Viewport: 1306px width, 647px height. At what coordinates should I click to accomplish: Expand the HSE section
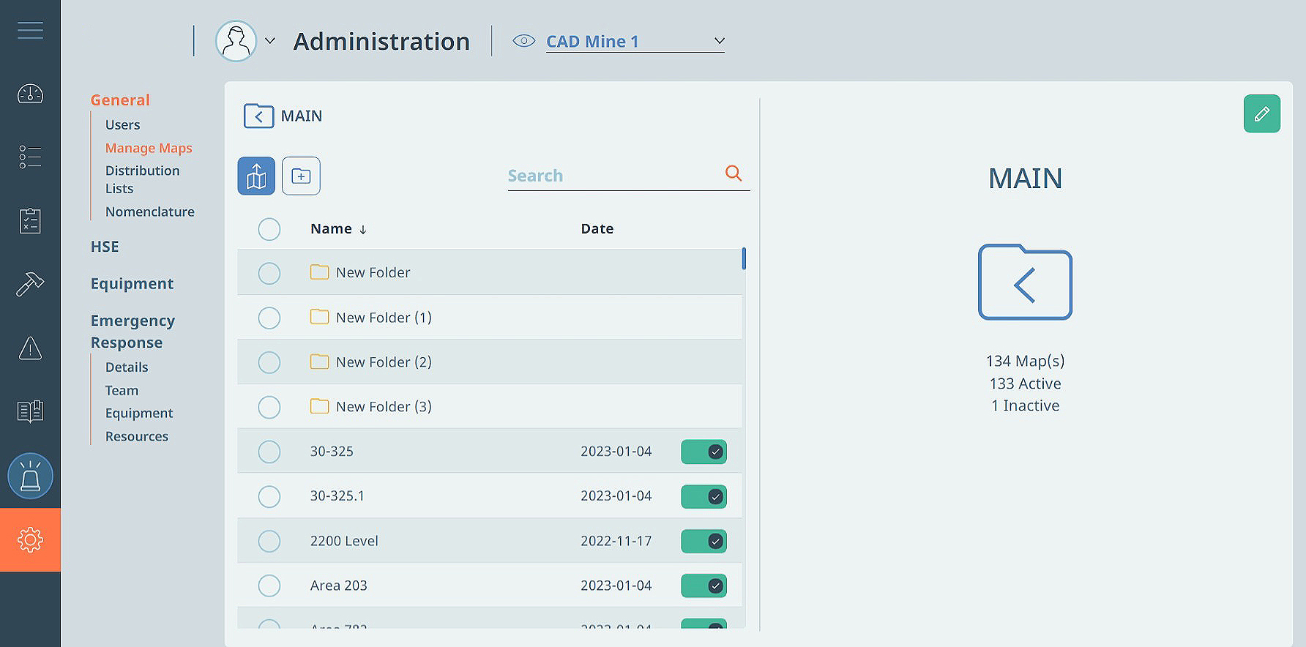coord(105,247)
